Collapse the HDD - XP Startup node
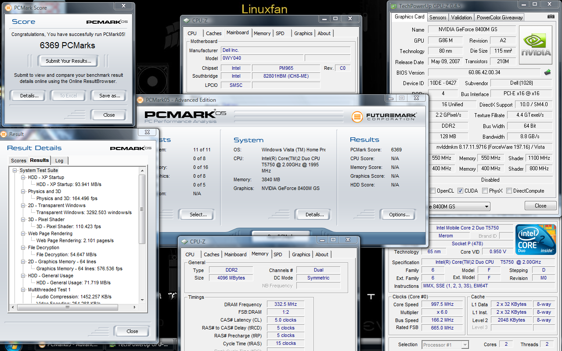The height and width of the screenshot is (351, 562). click(x=23, y=177)
